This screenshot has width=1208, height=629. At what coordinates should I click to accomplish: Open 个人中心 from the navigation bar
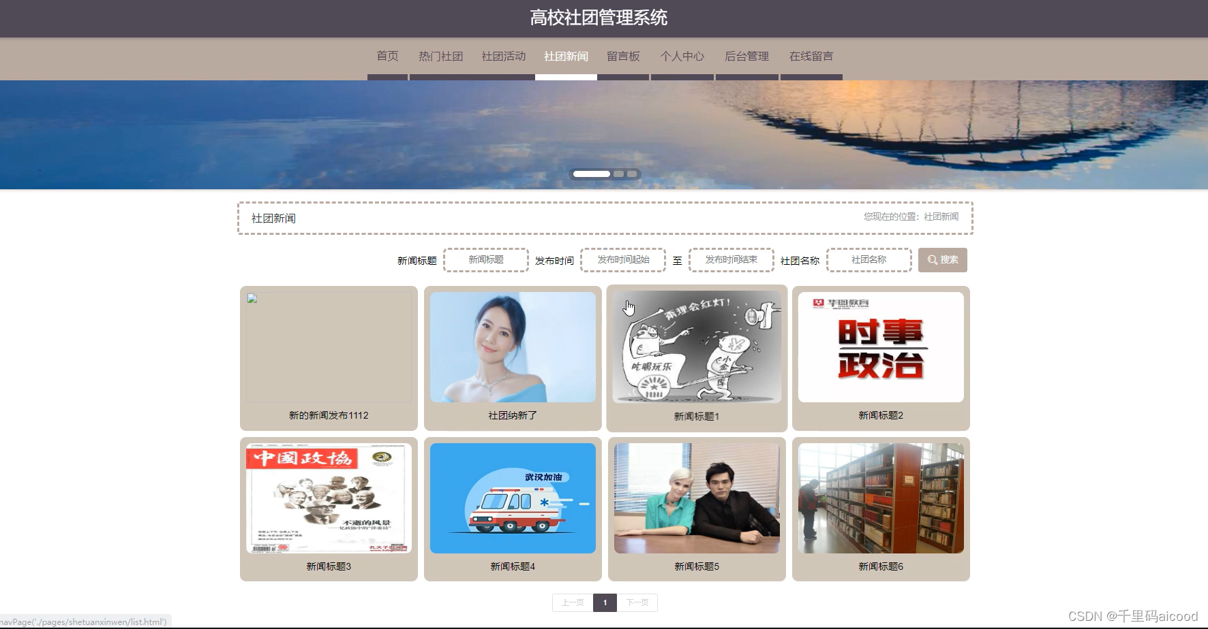pyautogui.click(x=682, y=57)
